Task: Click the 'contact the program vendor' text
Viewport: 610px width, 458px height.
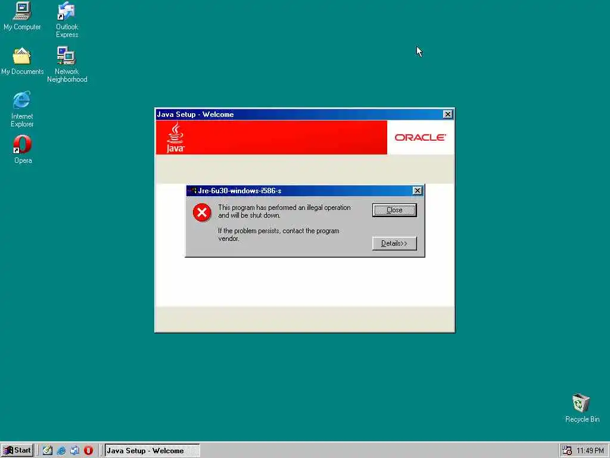Action: tap(279, 234)
